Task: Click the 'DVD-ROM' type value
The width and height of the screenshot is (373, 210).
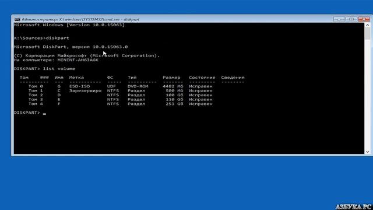Action: point(138,86)
